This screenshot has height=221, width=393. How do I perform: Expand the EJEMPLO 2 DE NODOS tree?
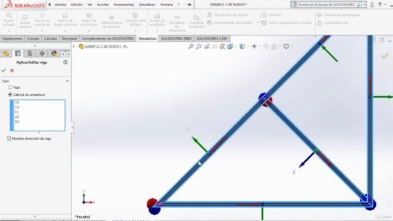point(74,47)
